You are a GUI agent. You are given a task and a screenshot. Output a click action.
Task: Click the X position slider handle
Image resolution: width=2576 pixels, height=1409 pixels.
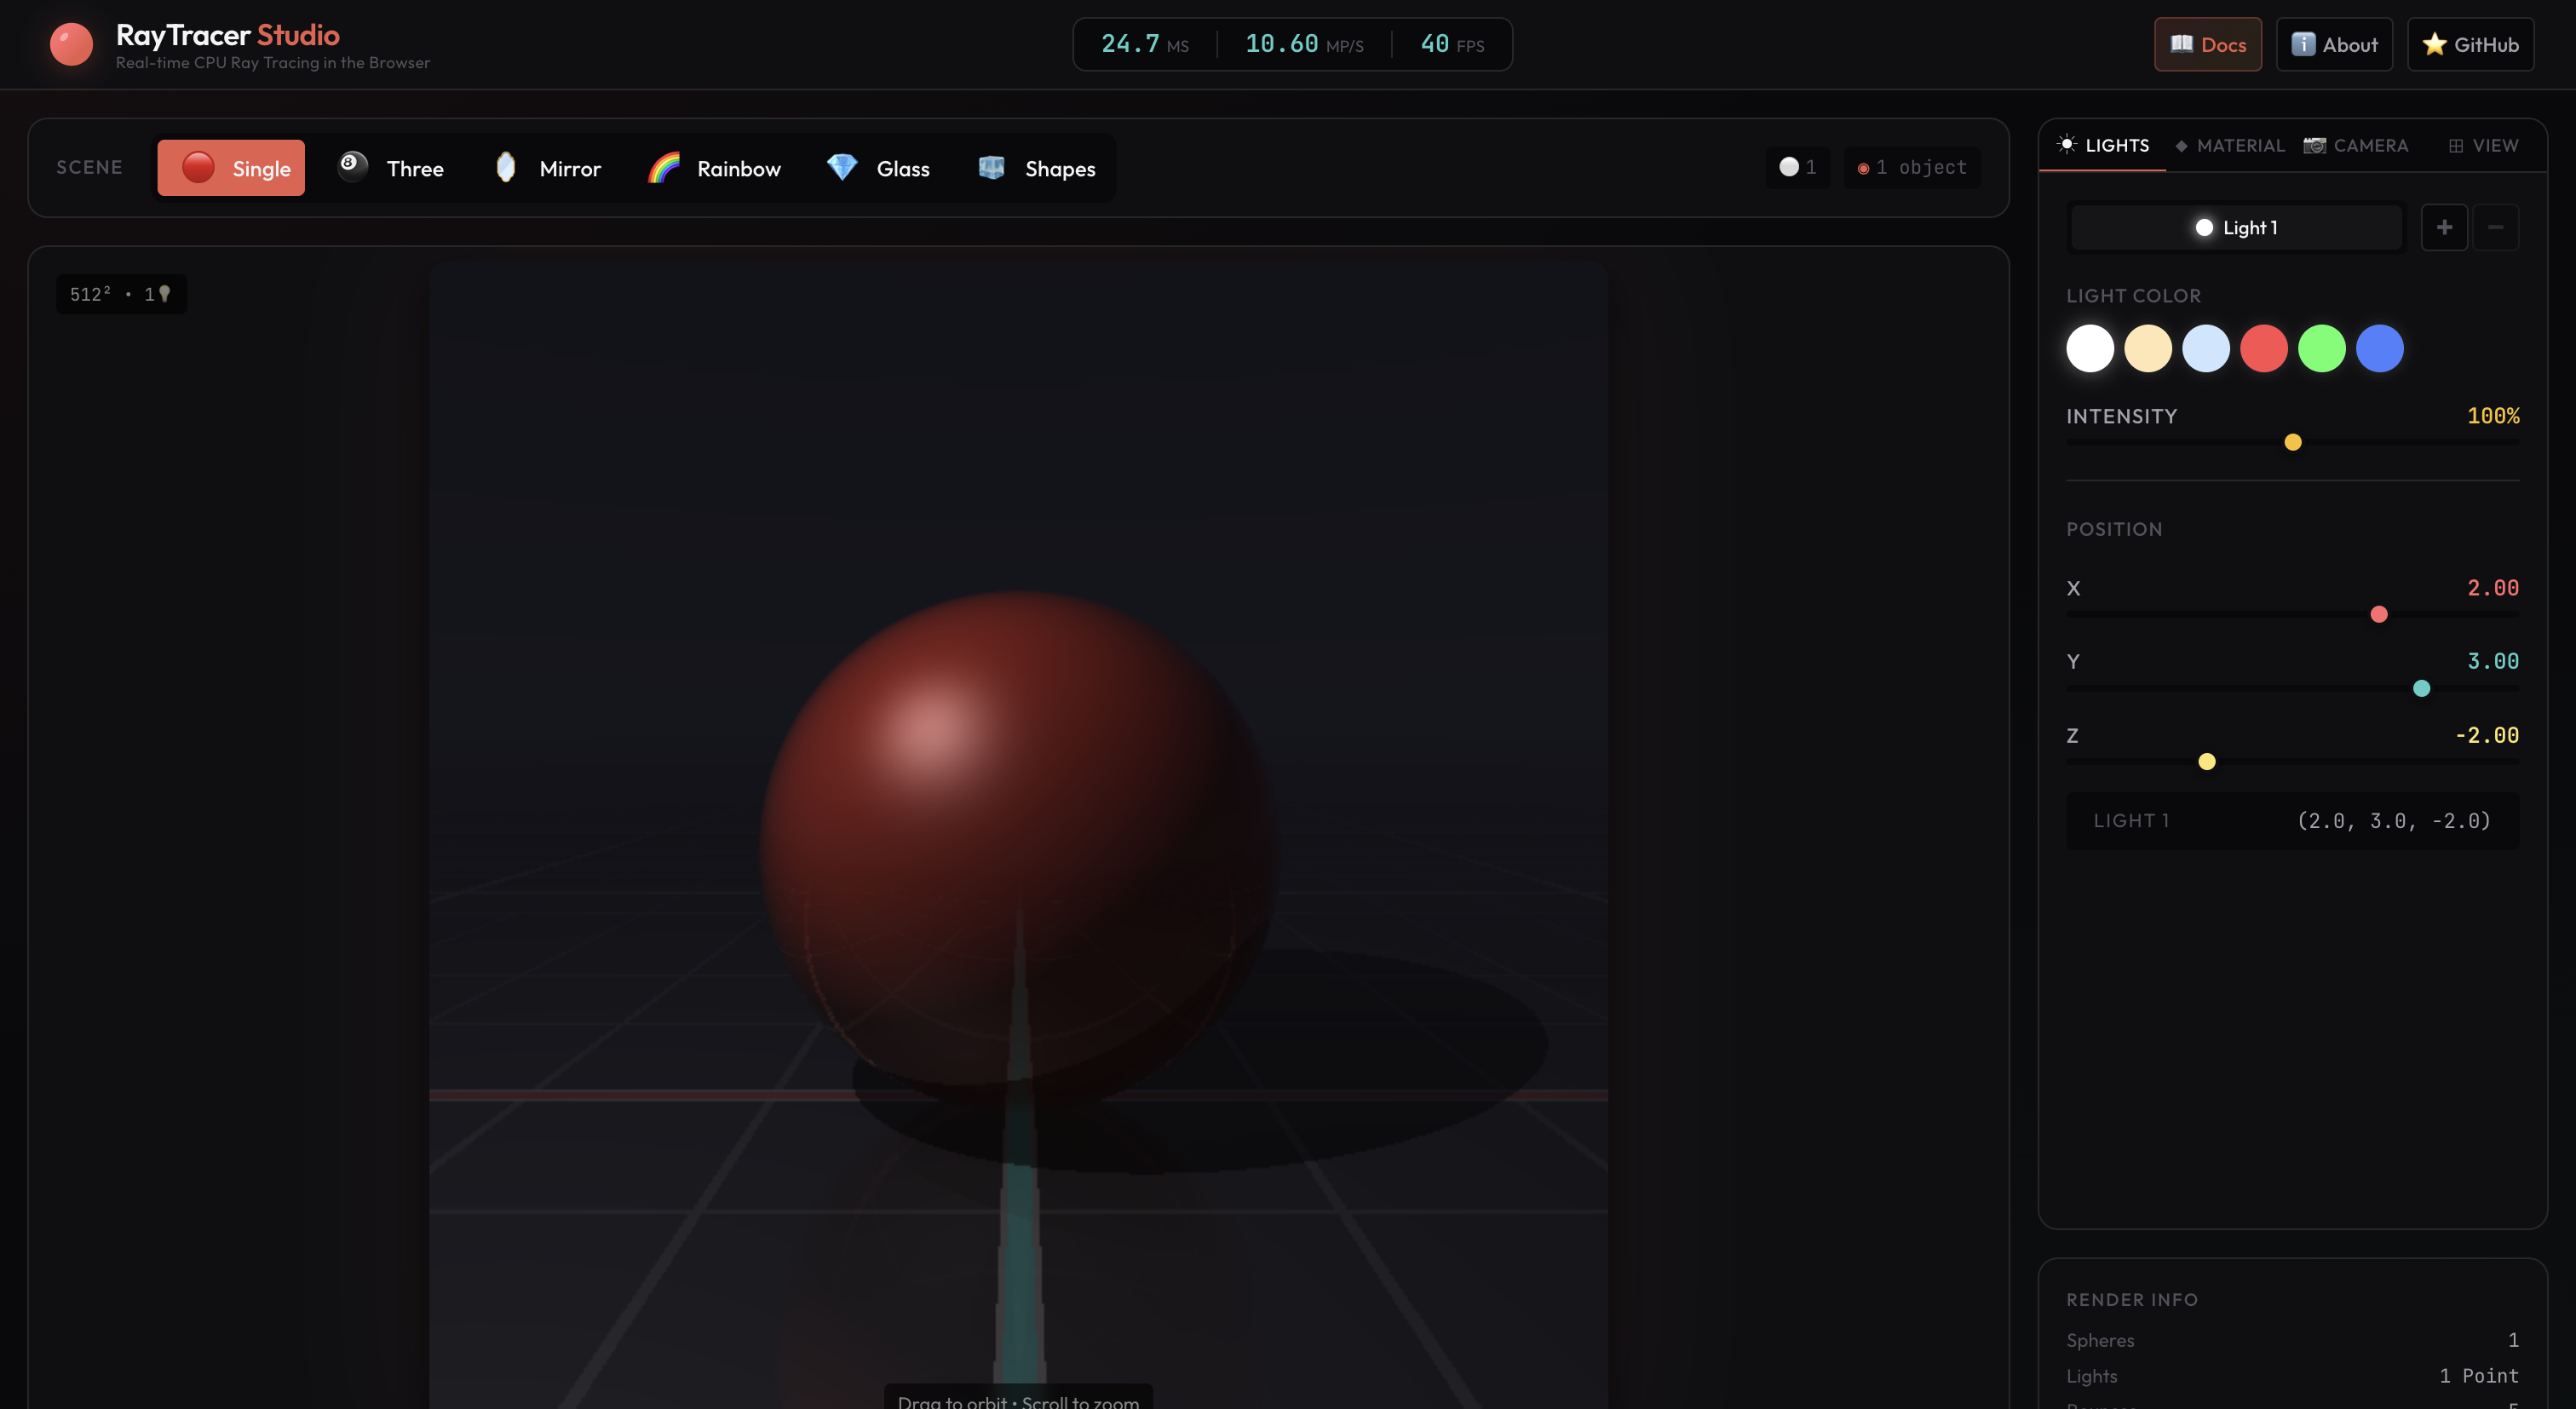point(2379,614)
